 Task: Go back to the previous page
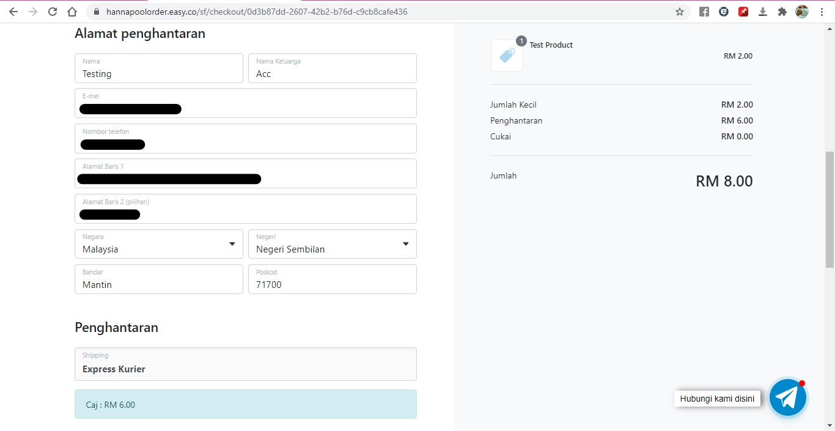(13, 12)
